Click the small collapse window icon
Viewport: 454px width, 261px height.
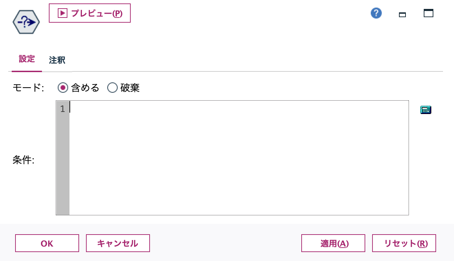pos(402,15)
